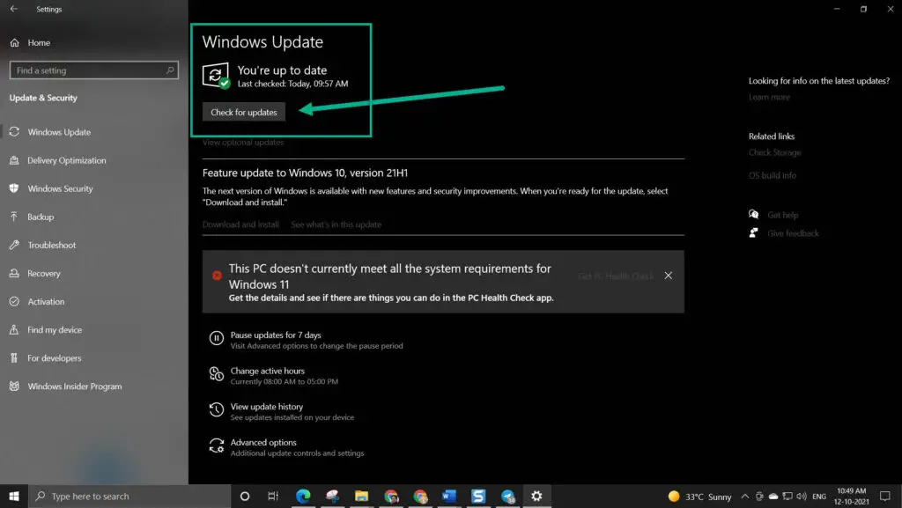Viewport: 902px width, 508px height.
Task: Open the notification center
Action: [x=885, y=496]
